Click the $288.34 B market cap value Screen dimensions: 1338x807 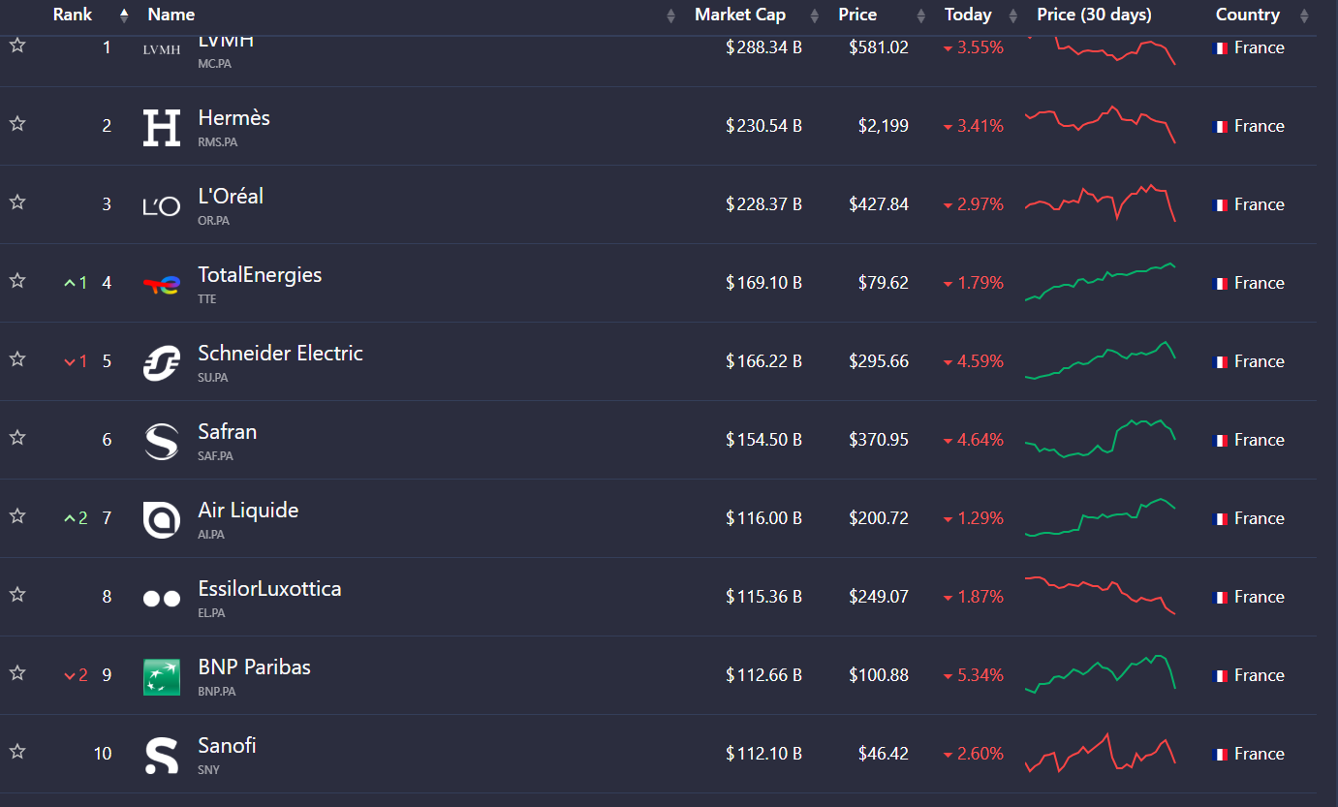(763, 47)
